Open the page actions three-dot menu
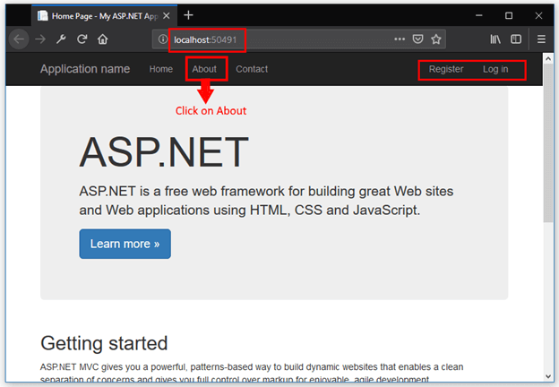The height and width of the screenshot is (387, 559). pos(400,39)
